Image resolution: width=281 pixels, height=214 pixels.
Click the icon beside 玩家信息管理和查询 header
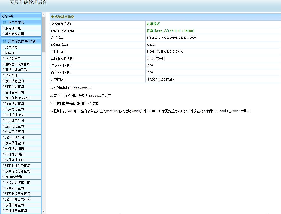pos(4,41)
